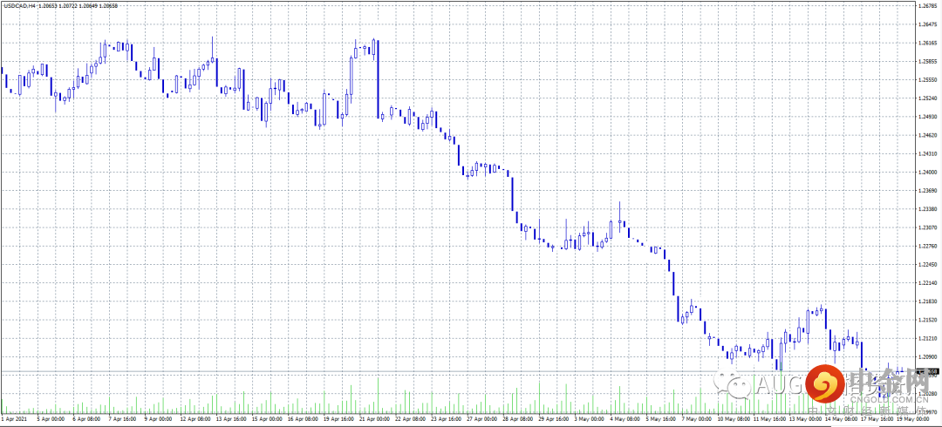The height and width of the screenshot is (427, 942).
Task: Click the current price marker on the axis
Action: [x=928, y=372]
